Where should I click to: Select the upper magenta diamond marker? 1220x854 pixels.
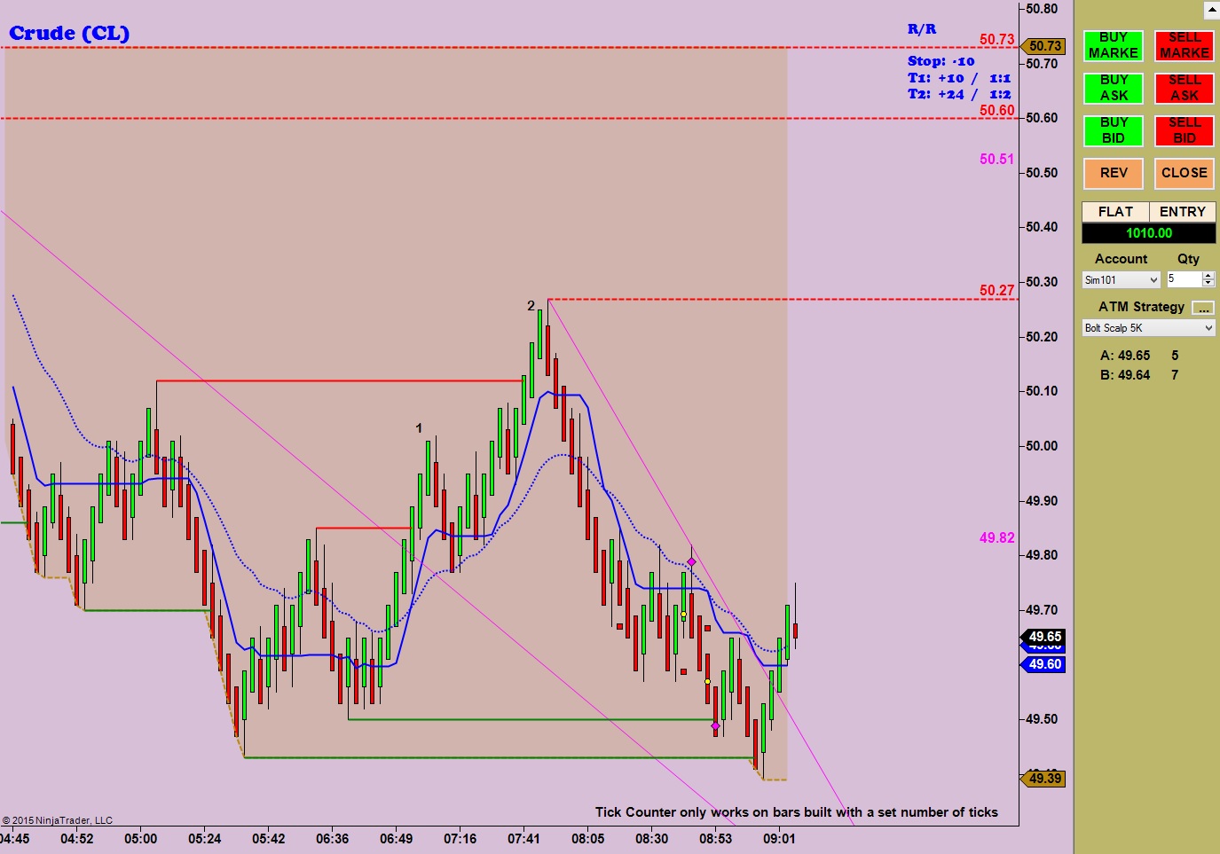click(x=691, y=562)
